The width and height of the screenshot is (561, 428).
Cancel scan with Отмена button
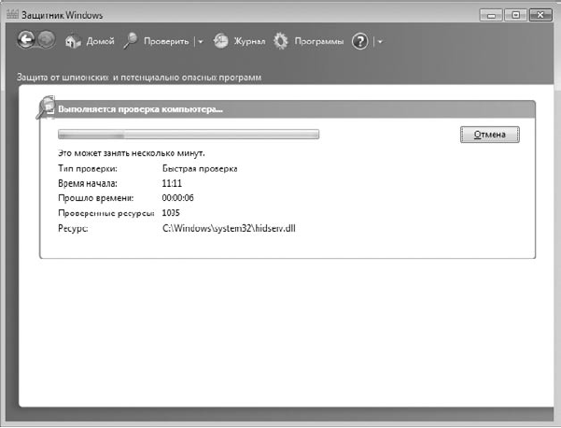click(x=489, y=135)
